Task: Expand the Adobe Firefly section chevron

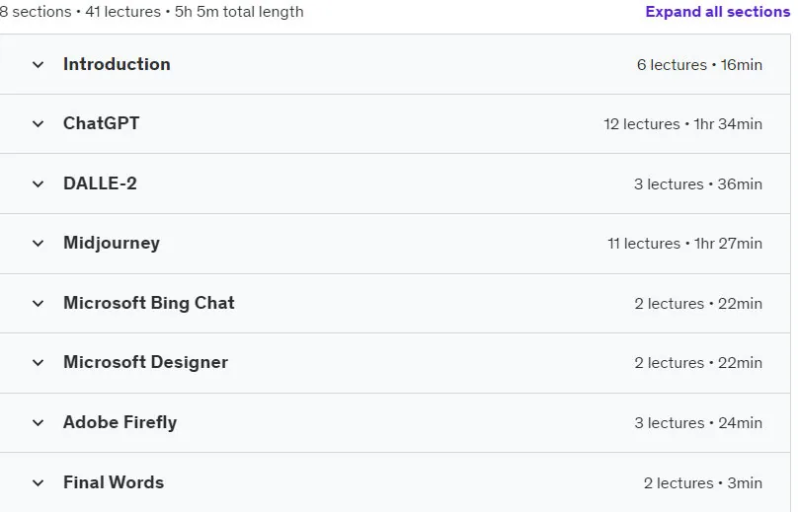Action: [38, 423]
